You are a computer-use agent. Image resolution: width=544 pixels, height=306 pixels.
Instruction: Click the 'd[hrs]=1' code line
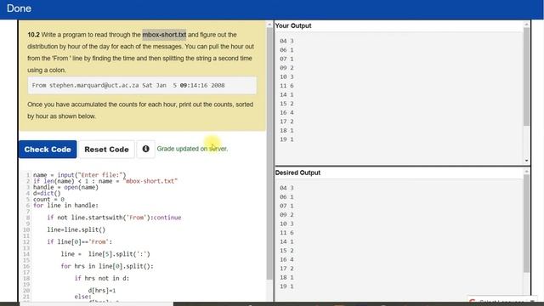(102, 291)
